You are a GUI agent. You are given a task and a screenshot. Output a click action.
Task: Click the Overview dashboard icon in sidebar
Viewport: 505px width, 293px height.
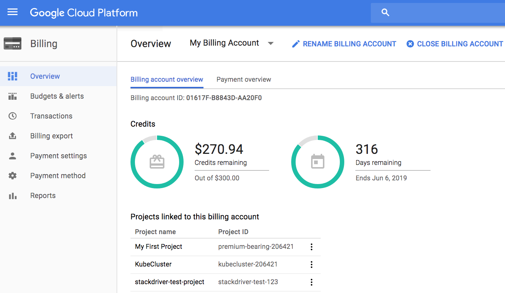click(13, 76)
